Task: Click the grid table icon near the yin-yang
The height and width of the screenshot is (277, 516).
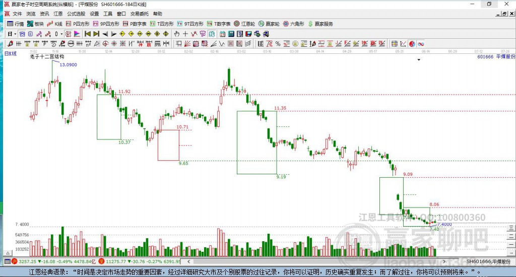Action: (x=394, y=43)
